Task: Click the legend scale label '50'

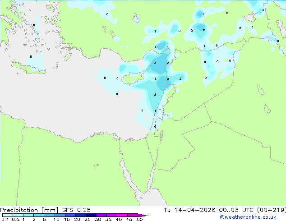Action: (x=139, y=219)
